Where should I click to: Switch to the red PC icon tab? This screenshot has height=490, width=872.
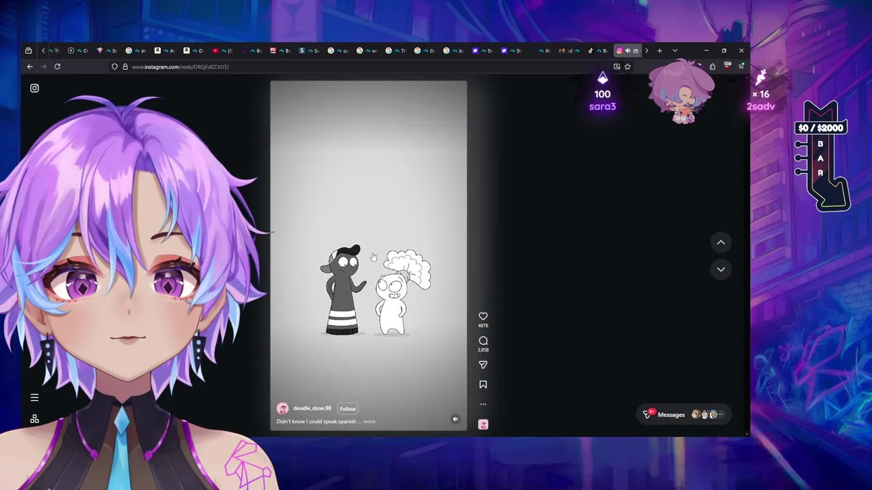[x=280, y=50]
